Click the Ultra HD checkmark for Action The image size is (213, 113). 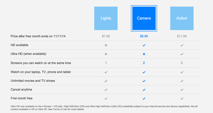coord(182,54)
